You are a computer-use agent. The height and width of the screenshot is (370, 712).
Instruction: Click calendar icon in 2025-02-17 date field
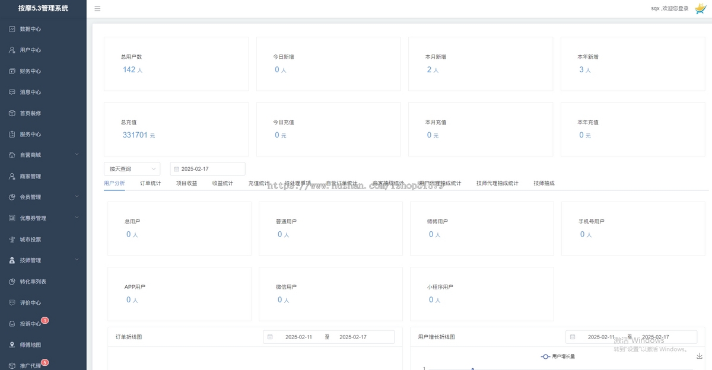tap(176, 169)
